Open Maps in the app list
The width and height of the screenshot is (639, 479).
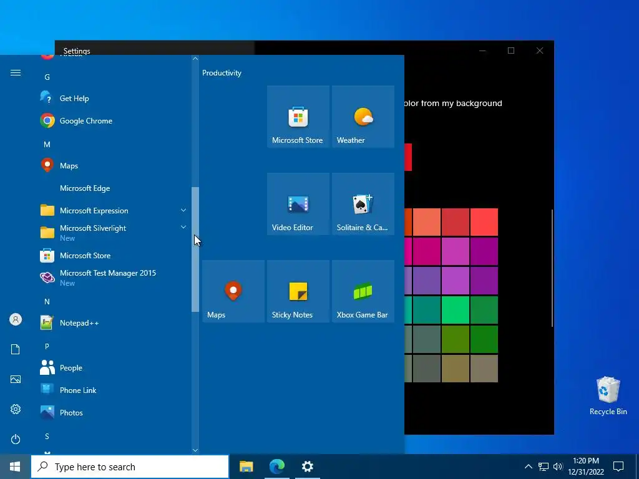tap(114, 166)
